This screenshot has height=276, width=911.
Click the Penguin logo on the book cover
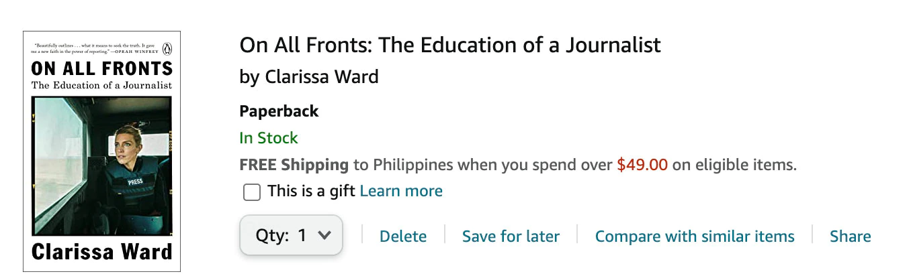167,48
